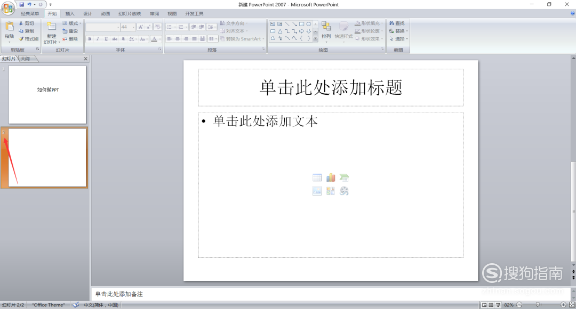This screenshot has width=576, height=309.
Task: Insert picture from file placeholder icon
Action: pyautogui.click(x=317, y=191)
